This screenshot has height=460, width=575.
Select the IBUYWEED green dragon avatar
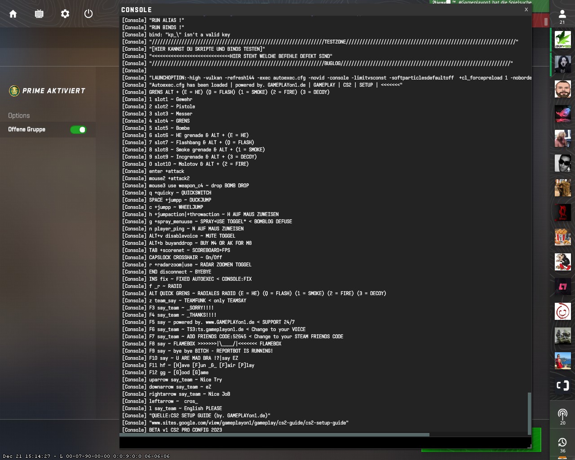[x=563, y=39]
